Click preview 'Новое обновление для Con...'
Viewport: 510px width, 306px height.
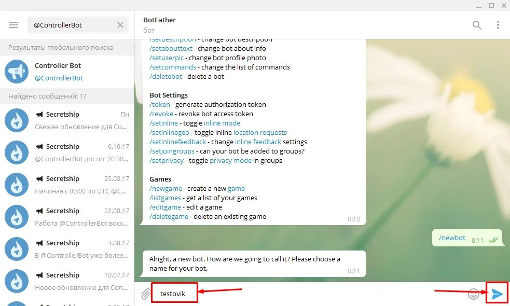[x=81, y=288]
